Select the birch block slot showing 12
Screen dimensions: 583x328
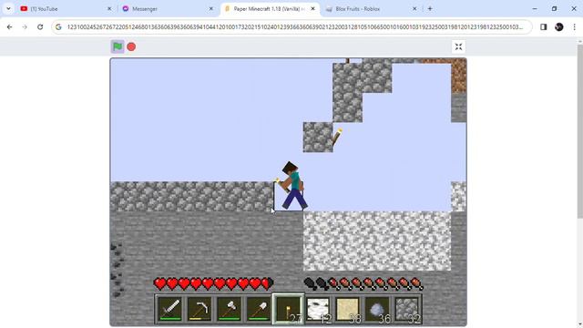(318, 309)
